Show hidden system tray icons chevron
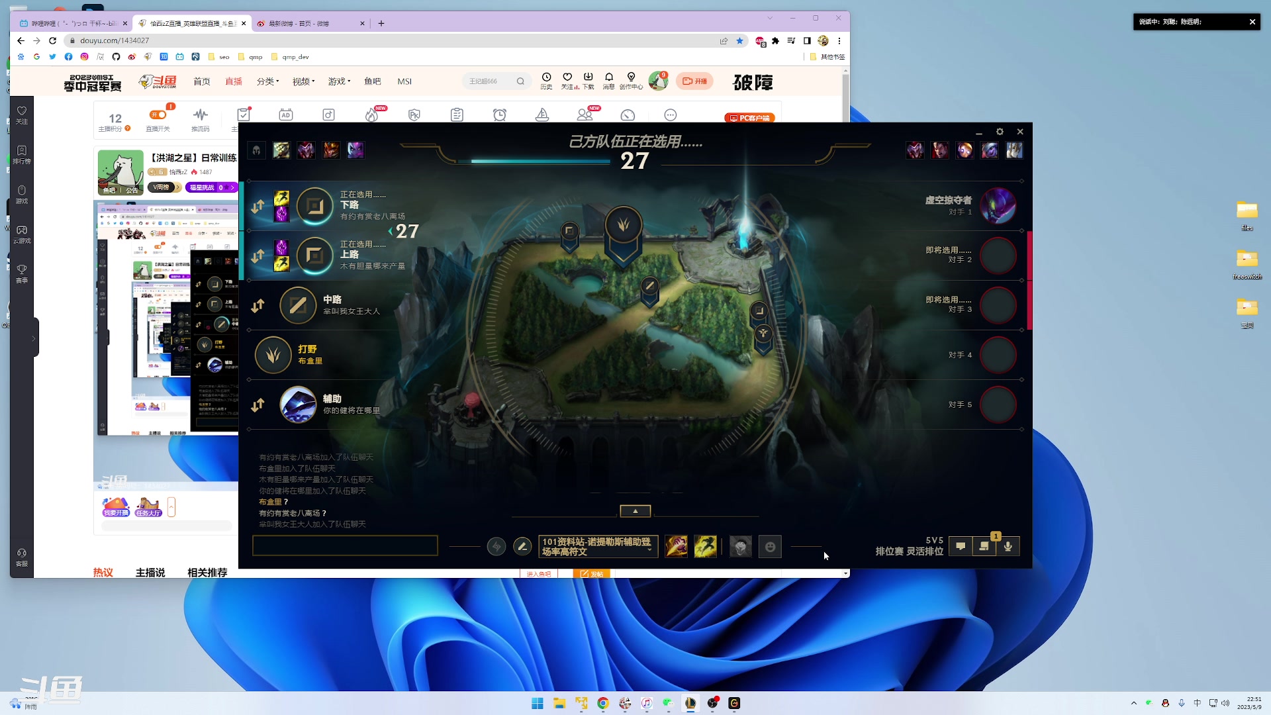Image resolution: width=1271 pixels, height=715 pixels. [x=1134, y=703]
